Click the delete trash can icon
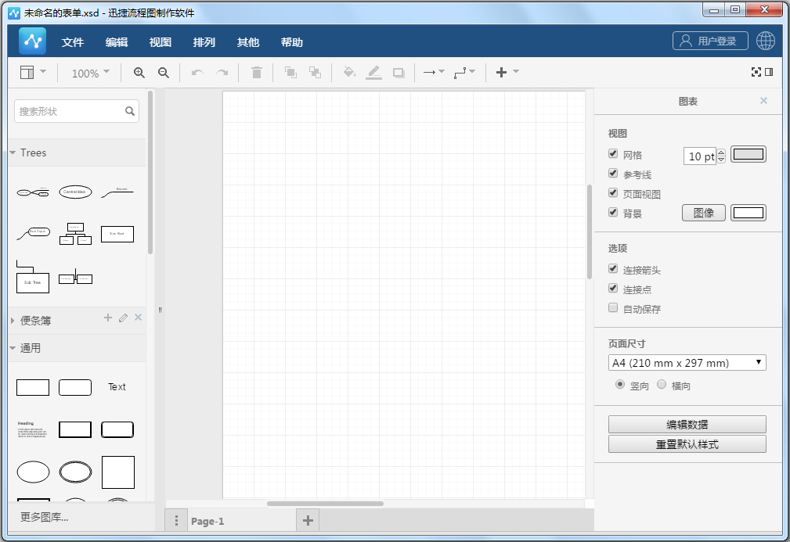 point(256,73)
